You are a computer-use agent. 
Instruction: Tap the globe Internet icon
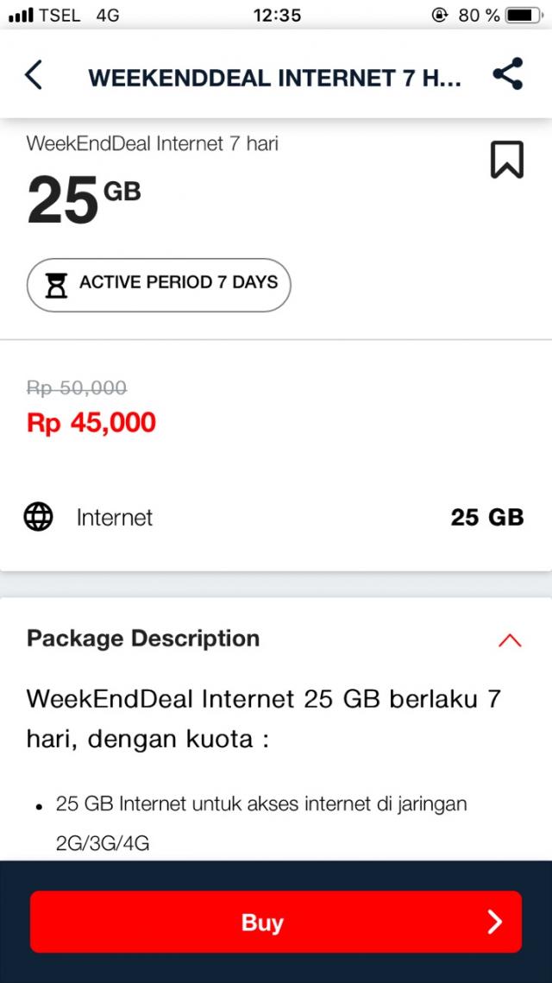click(38, 517)
